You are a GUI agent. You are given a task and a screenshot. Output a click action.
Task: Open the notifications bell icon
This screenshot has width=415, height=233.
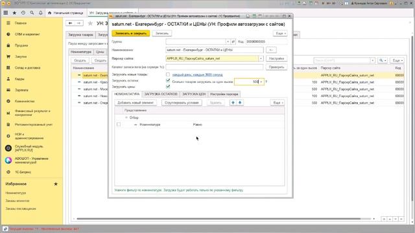(40, 13)
